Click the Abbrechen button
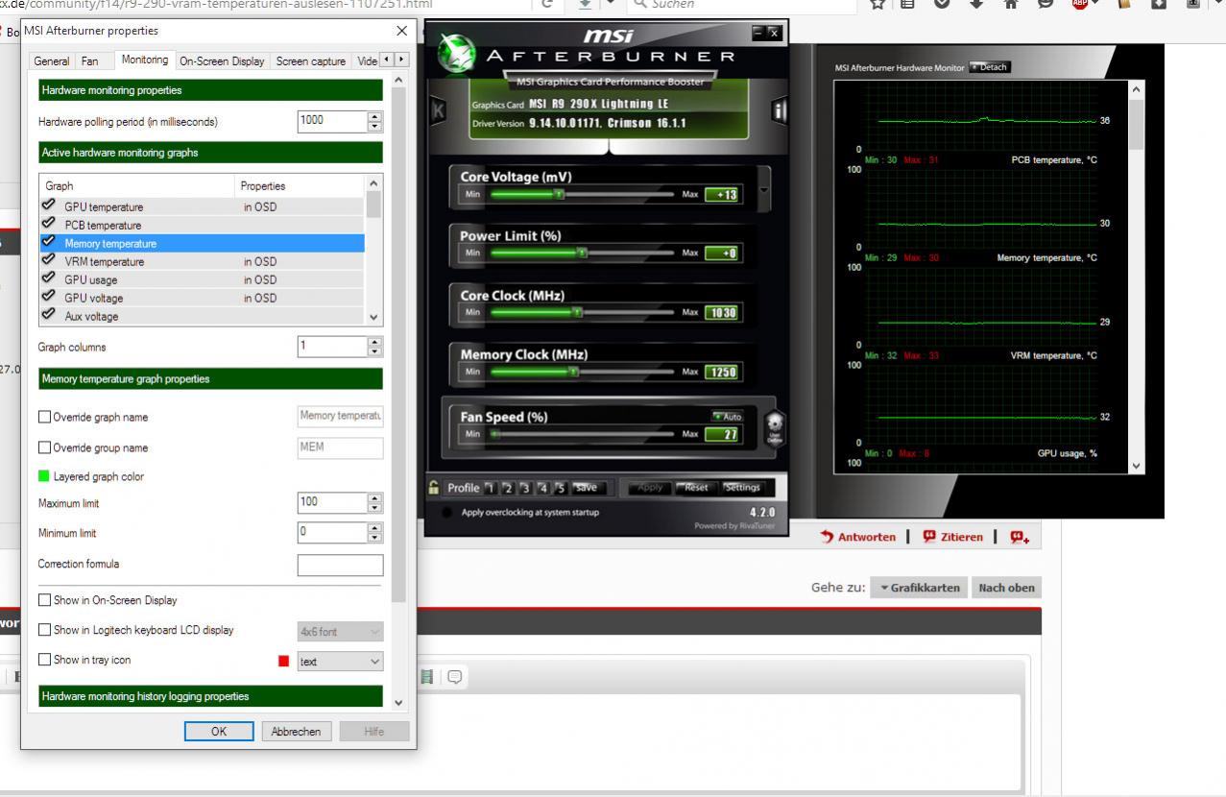This screenshot has width=1226, height=797. [x=297, y=732]
